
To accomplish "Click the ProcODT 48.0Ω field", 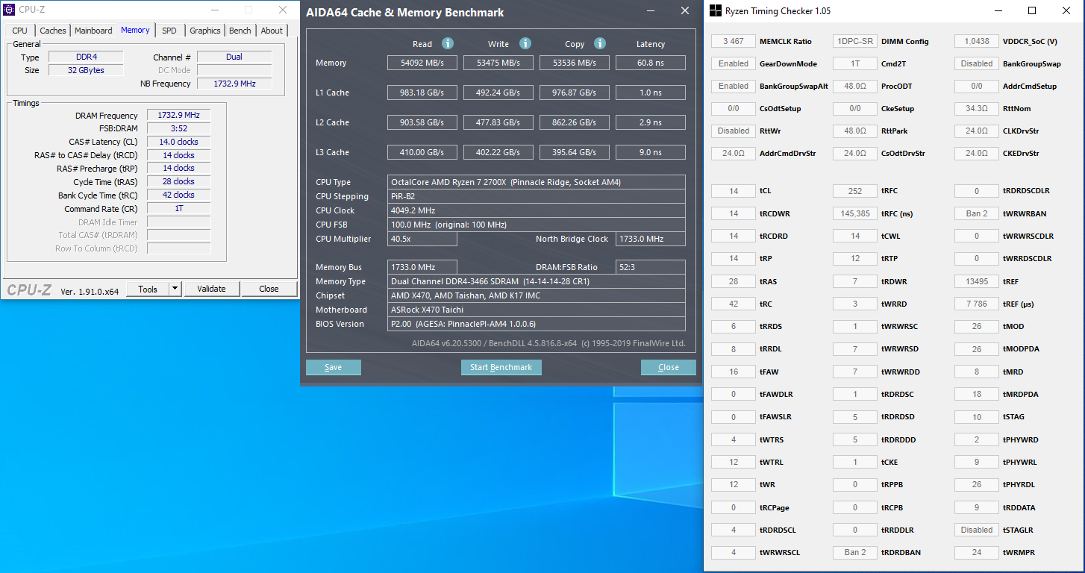I will point(855,87).
